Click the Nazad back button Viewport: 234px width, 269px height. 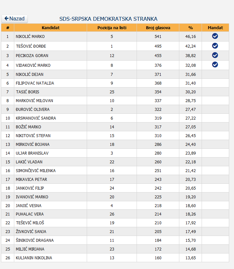pyautogui.click(x=15, y=19)
